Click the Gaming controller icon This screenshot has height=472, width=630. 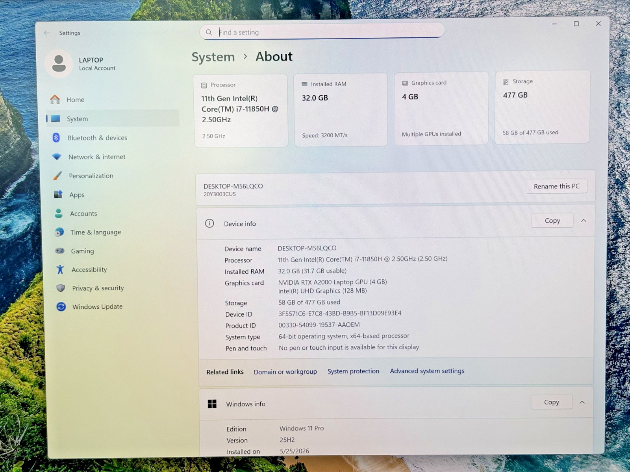60,251
